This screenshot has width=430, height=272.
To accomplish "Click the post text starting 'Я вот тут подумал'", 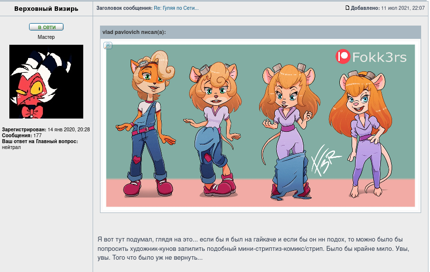I will (x=253, y=249).
